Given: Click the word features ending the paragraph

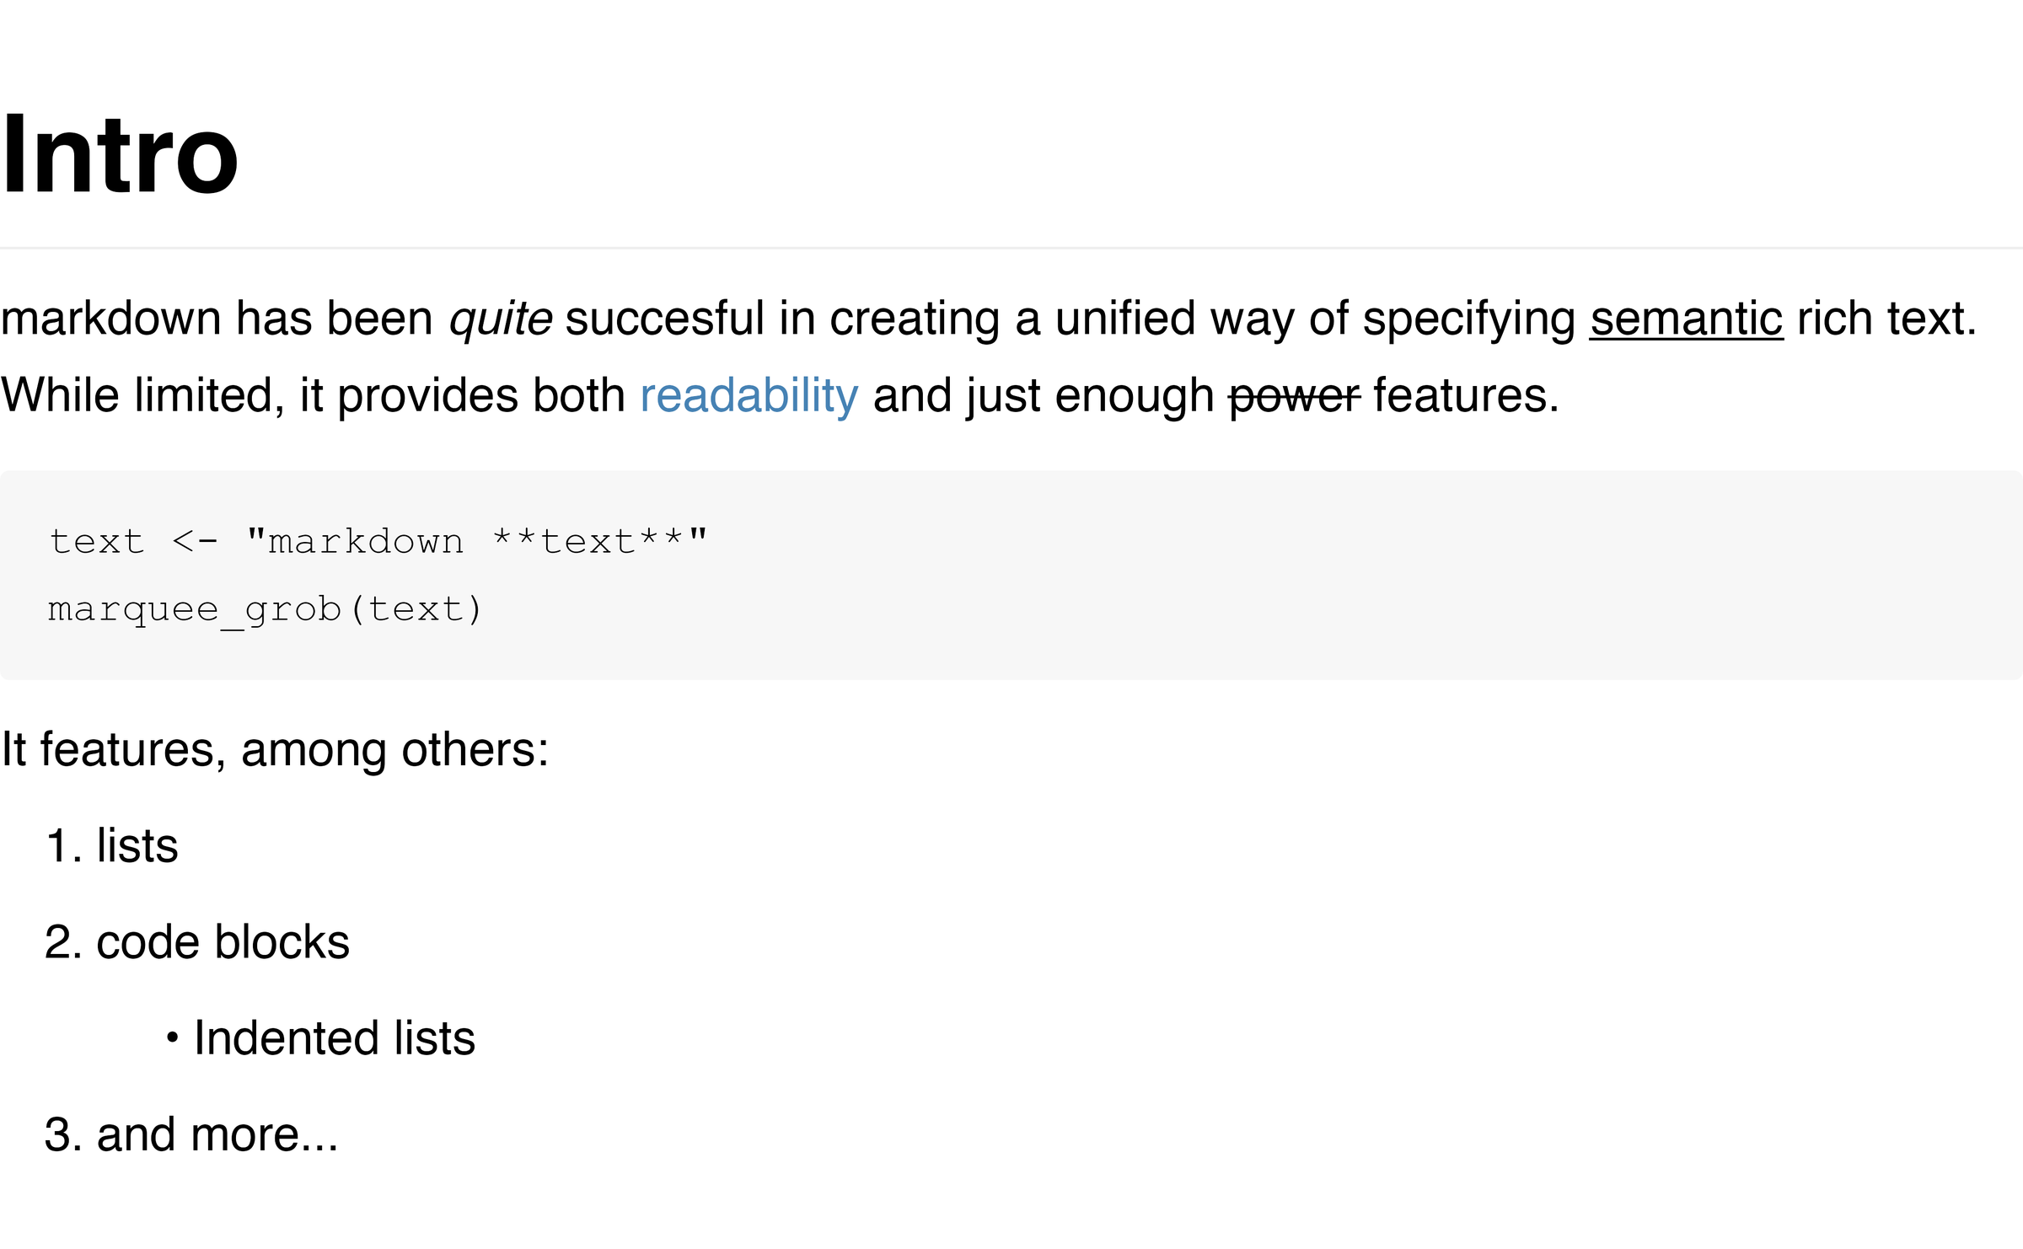Looking at the screenshot, I should [1465, 396].
